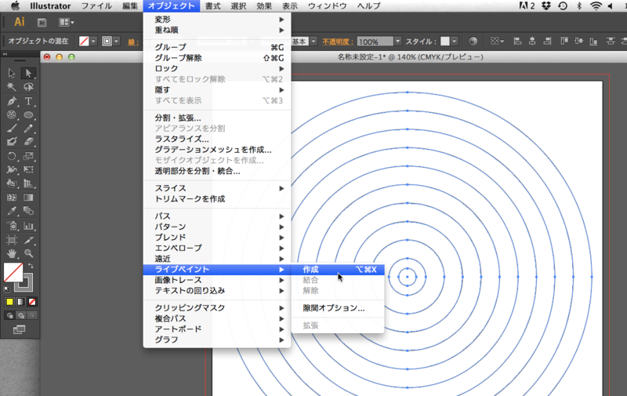Click the 不透明度 link
Viewport: 627px width, 396px height.
click(x=338, y=42)
